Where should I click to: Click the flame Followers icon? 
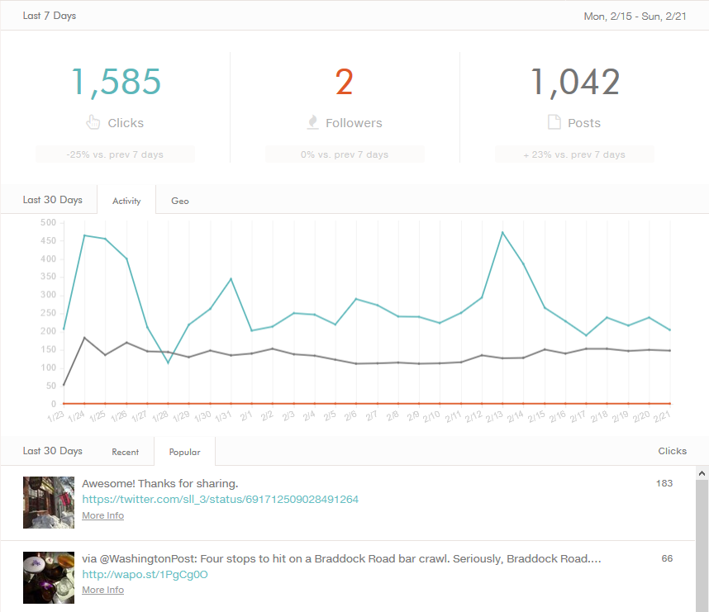pyautogui.click(x=312, y=123)
